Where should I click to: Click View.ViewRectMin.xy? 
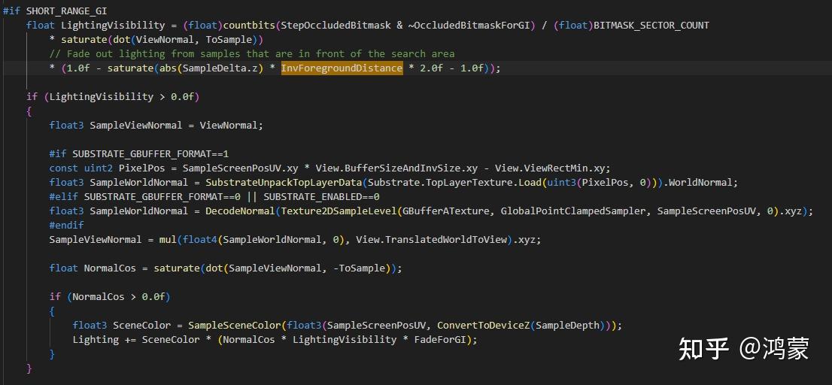click(551, 168)
